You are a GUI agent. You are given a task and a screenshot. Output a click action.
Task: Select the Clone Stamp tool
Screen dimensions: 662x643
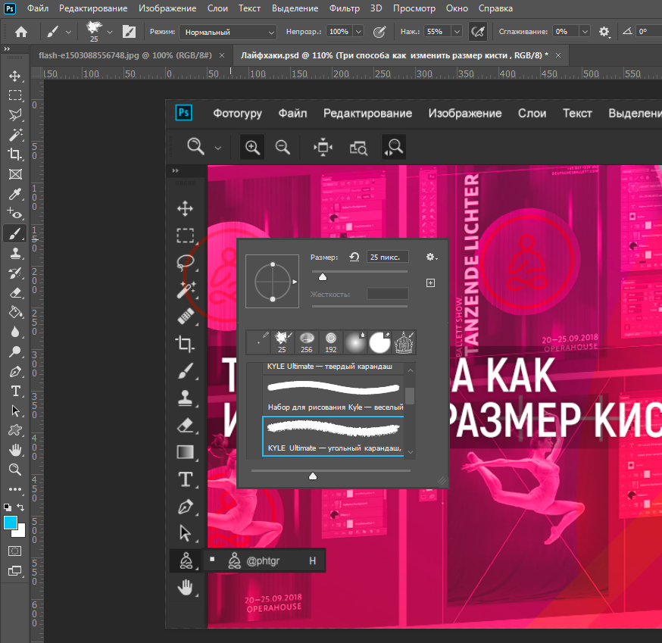(15, 253)
